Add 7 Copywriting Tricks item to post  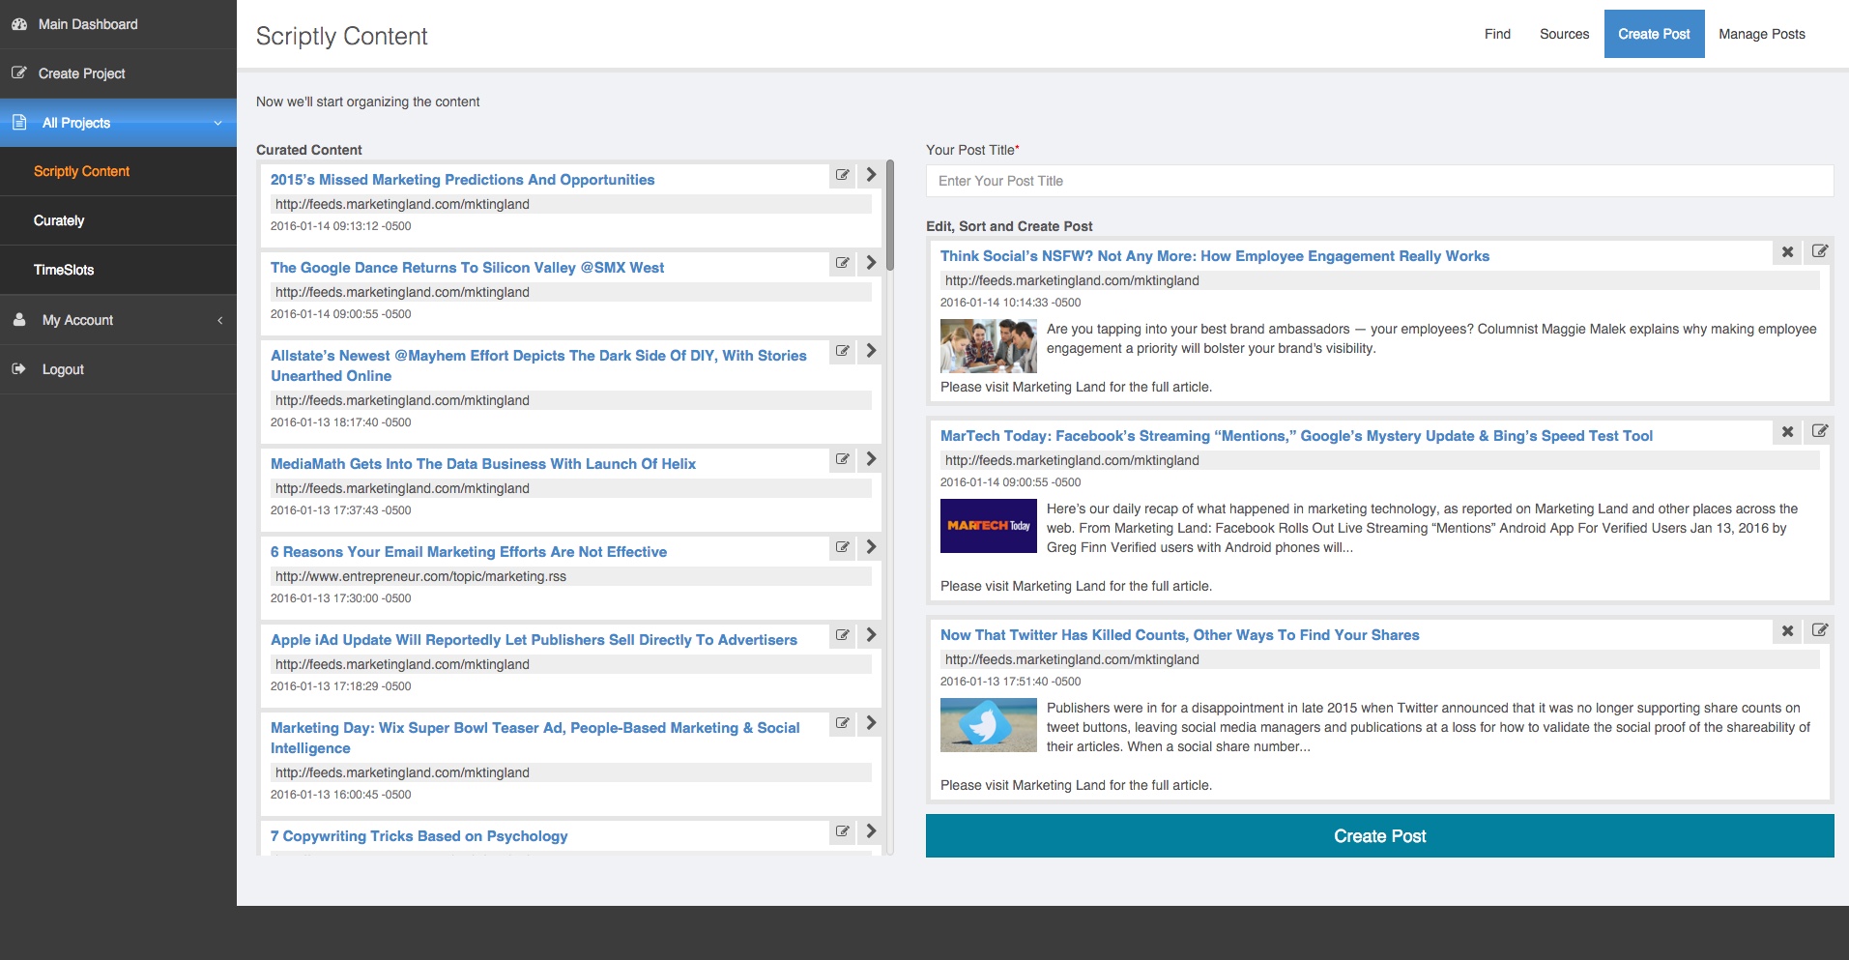[x=871, y=831]
